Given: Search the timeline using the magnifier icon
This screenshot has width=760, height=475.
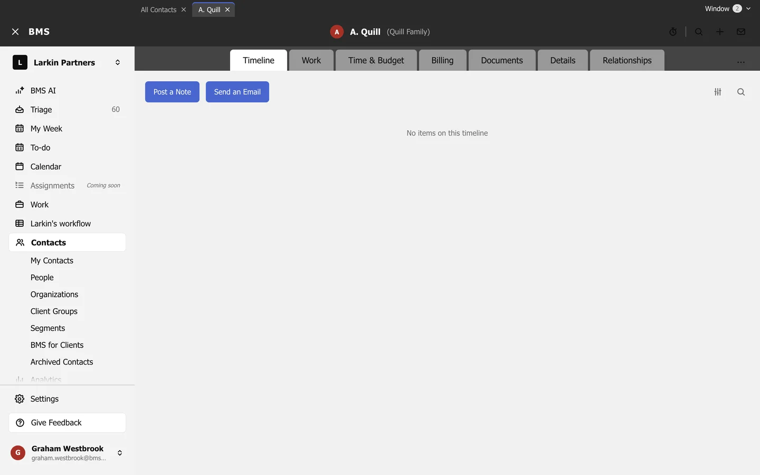Looking at the screenshot, I should click(741, 92).
